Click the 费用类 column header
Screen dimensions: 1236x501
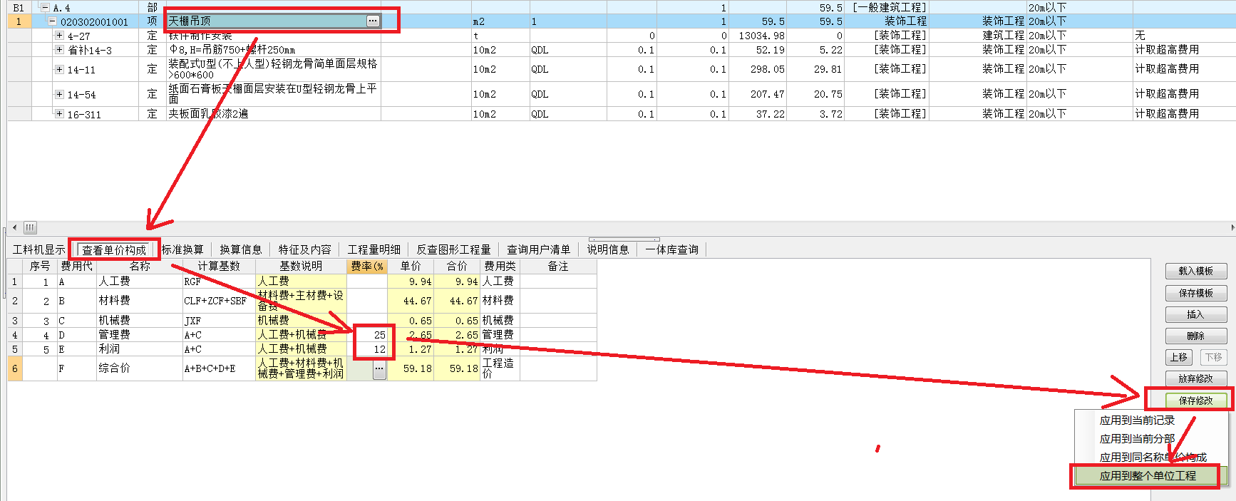[x=500, y=266]
